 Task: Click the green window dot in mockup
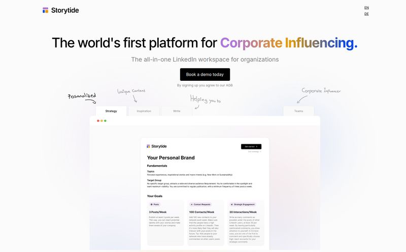tap(105, 121)
